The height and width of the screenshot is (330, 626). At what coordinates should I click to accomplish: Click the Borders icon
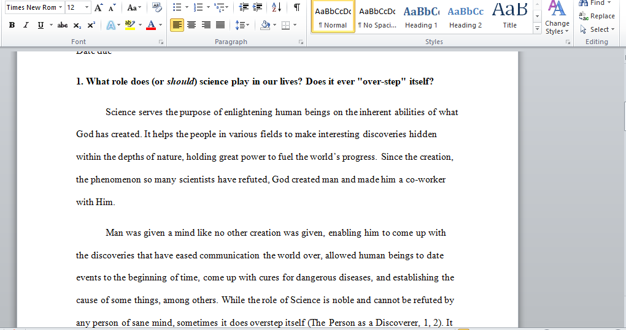(x=286, y=25)
